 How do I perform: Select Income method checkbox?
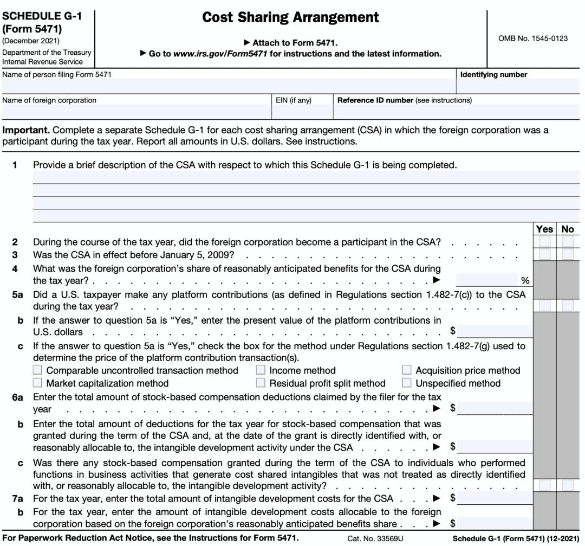tap(261, 370)
